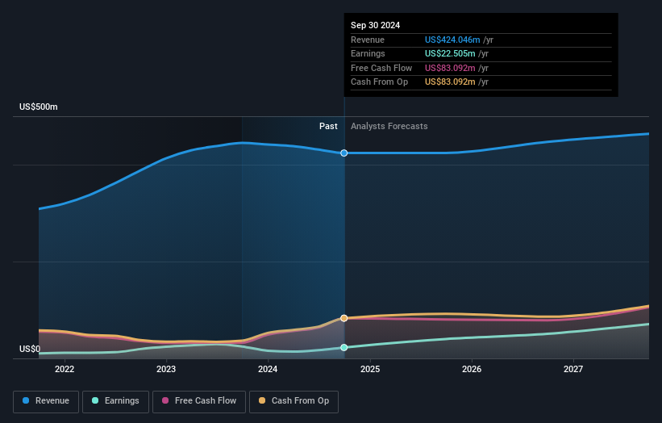Click the Revenue data point on blue line
This screenshot has width=662, height=423.
pos(344,153)
